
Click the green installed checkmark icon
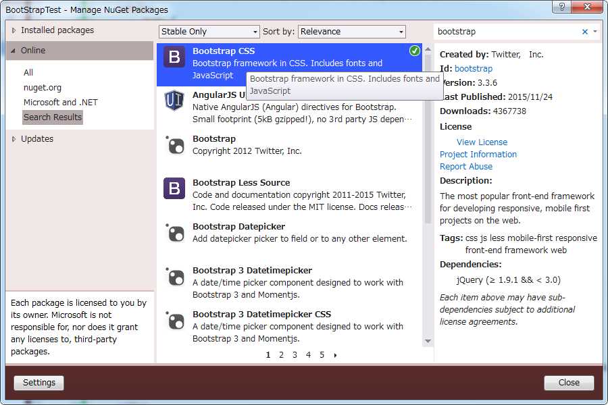coord(415,51)
